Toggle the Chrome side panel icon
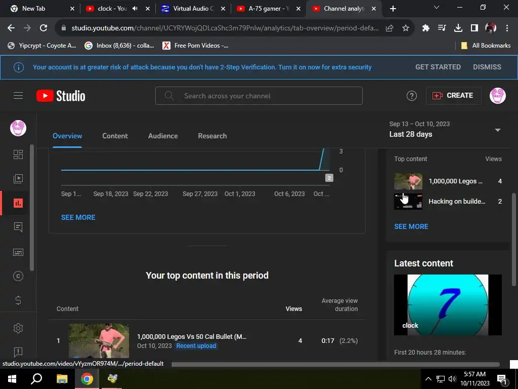Image resolution: width=518 pixels, height=389 pixels. coord(474,28)
